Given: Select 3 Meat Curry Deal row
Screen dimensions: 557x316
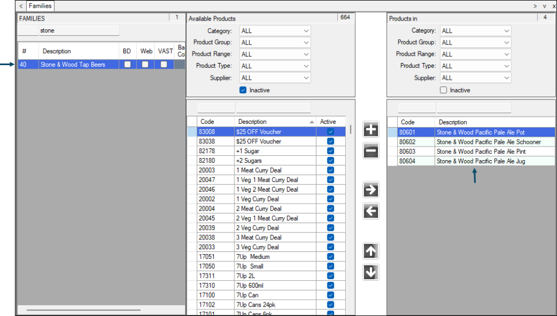Looking at the screenshot, I should (x=267, y=237).
